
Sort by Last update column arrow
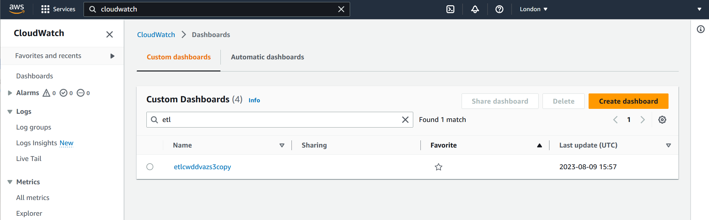(669, 145)
